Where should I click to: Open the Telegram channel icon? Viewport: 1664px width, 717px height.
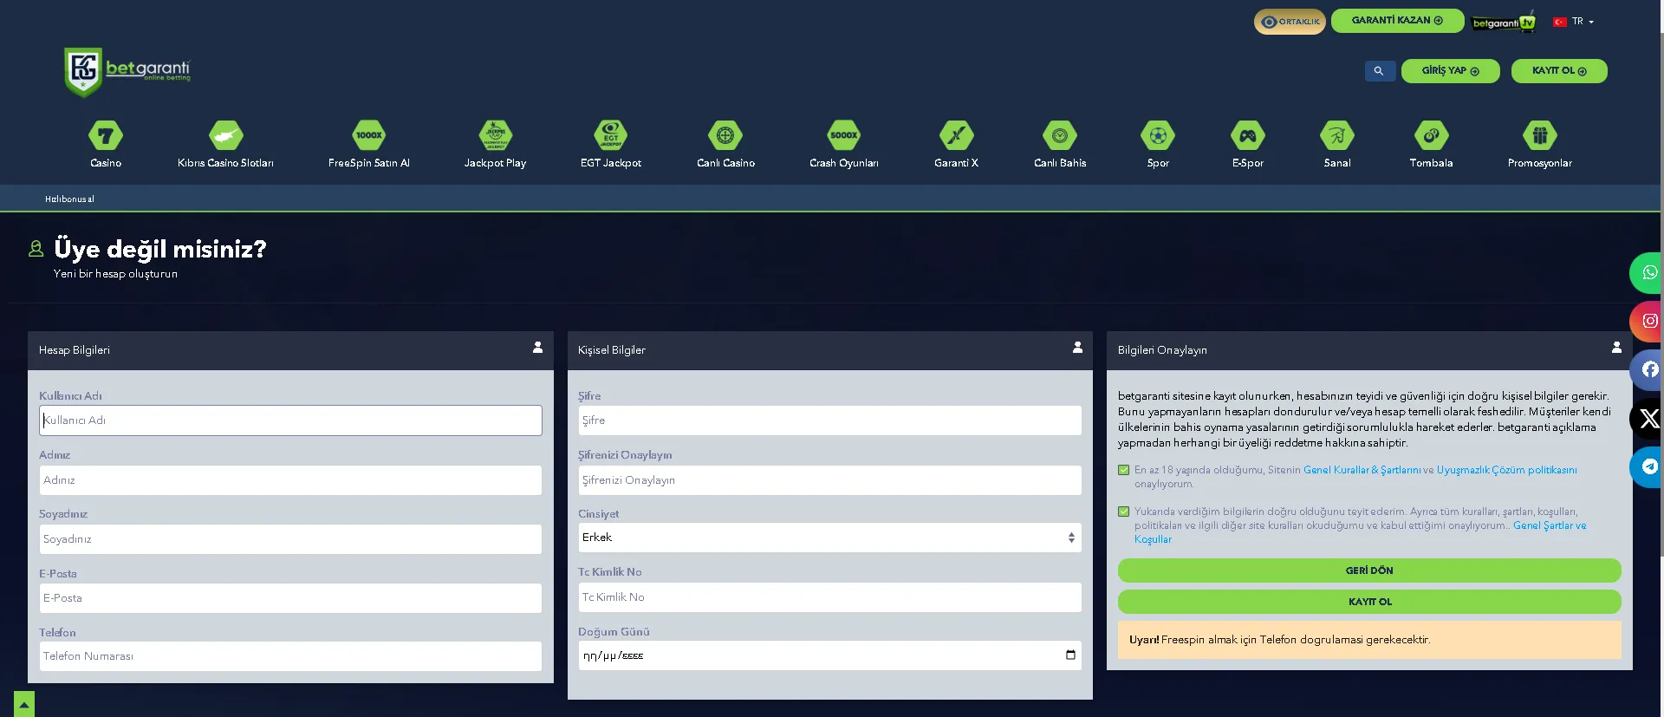tap(1648, 466)
